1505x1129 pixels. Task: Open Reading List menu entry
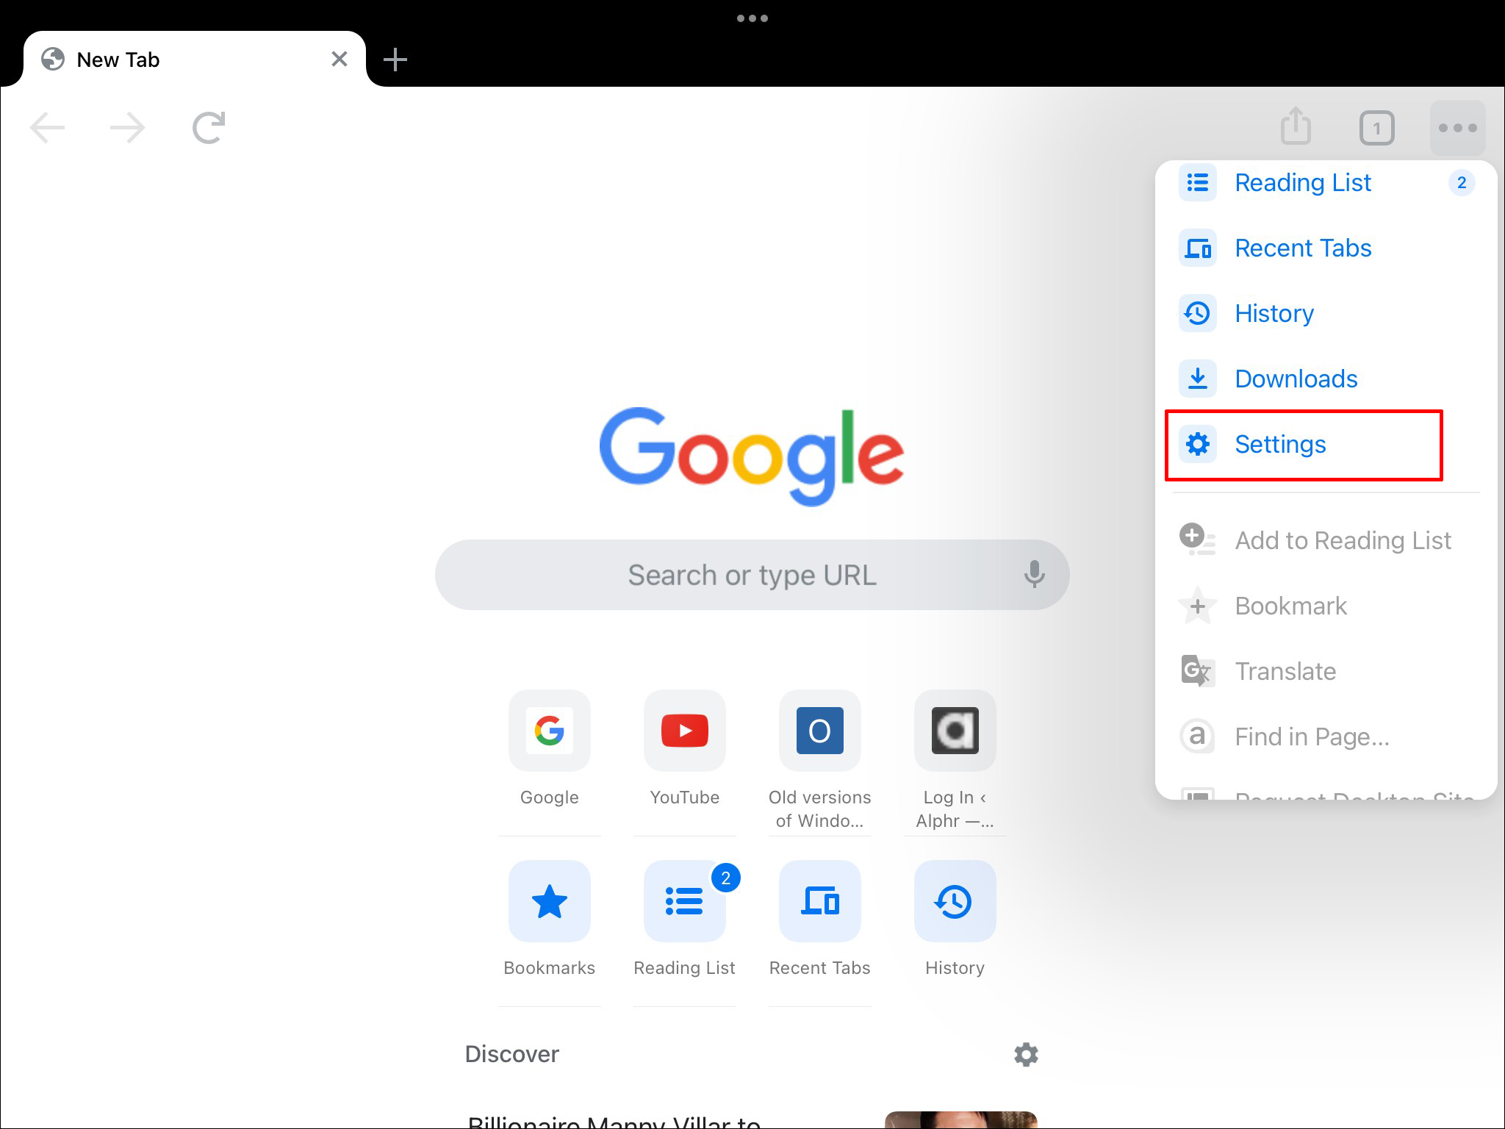click(x=1302, y=182)
